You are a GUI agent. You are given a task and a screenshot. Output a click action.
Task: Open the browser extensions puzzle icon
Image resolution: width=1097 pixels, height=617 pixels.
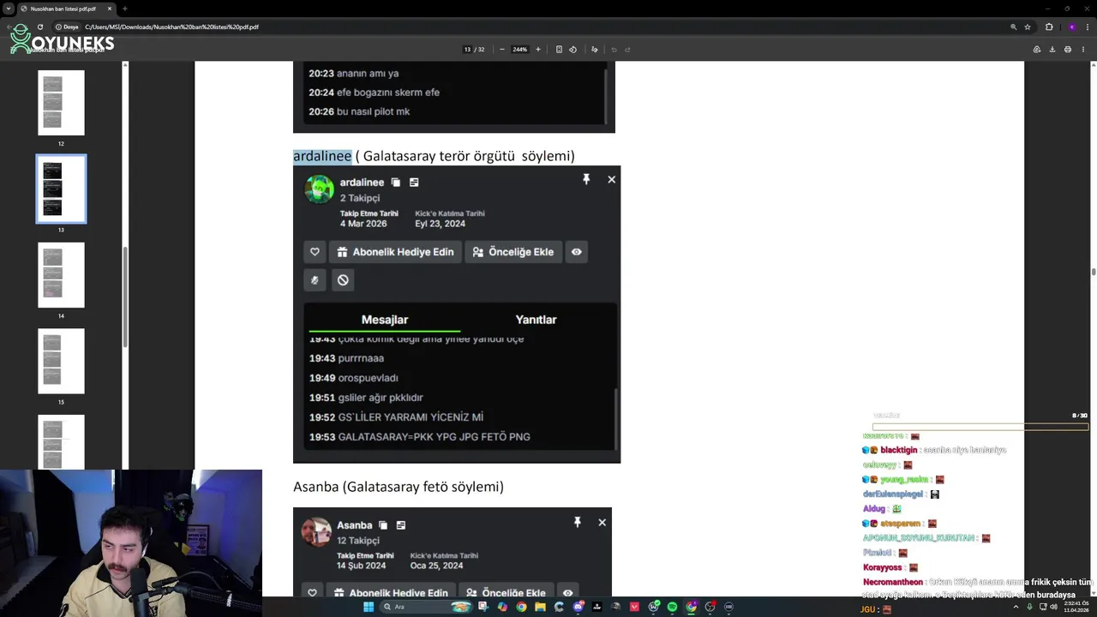(x=1049, y=27)
